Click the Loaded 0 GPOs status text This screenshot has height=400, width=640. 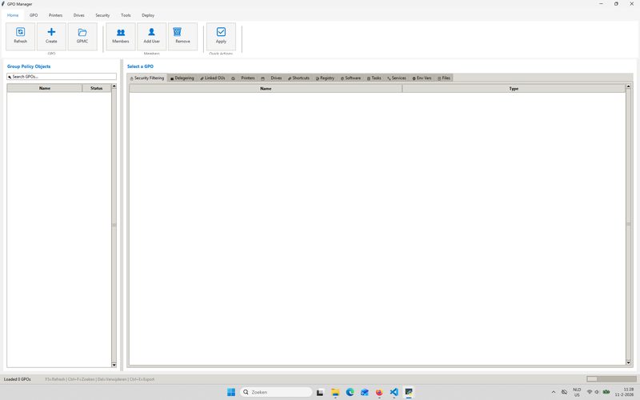pos(17,379)
